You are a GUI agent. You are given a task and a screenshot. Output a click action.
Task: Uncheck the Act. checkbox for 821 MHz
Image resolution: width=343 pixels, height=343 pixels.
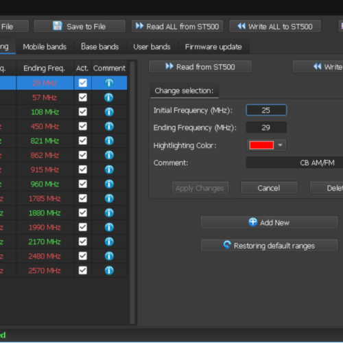(83, 141)
